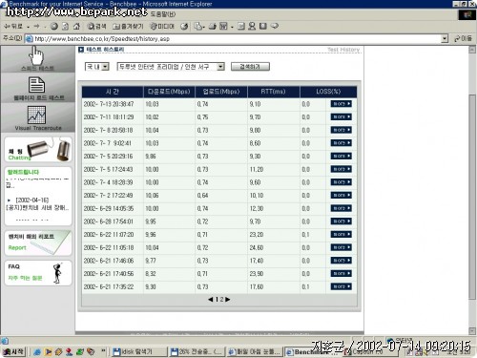
Task: Refresh the page using the Refresh icon
Action: tap(65, 26)
